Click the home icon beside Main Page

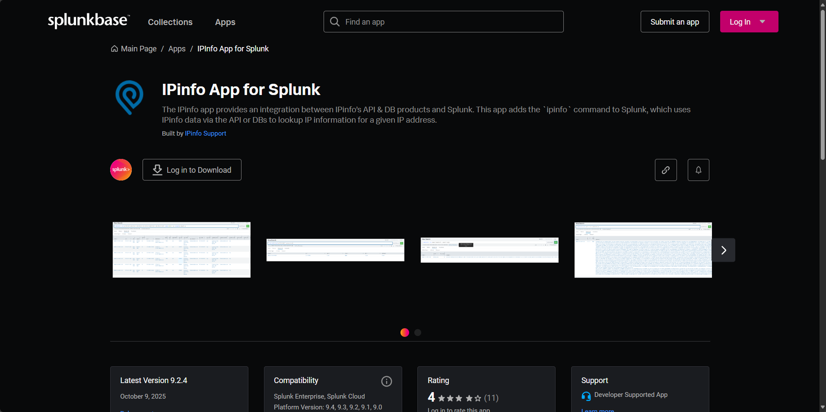[x=114, y=49]
